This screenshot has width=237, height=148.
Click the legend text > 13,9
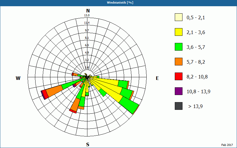(x=196, y=107)
